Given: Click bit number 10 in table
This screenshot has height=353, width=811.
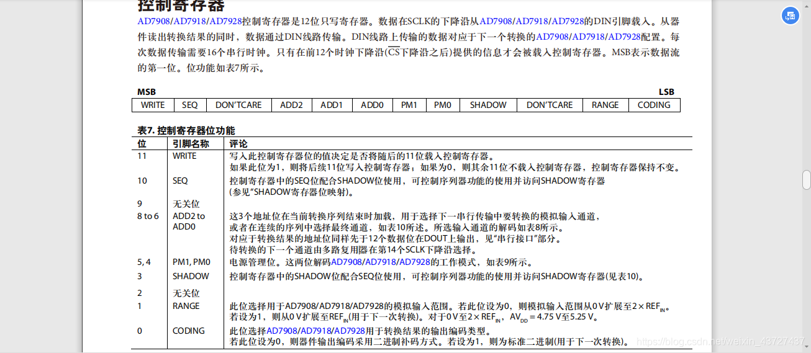Looking at the screenshot, I should [142, 181].
